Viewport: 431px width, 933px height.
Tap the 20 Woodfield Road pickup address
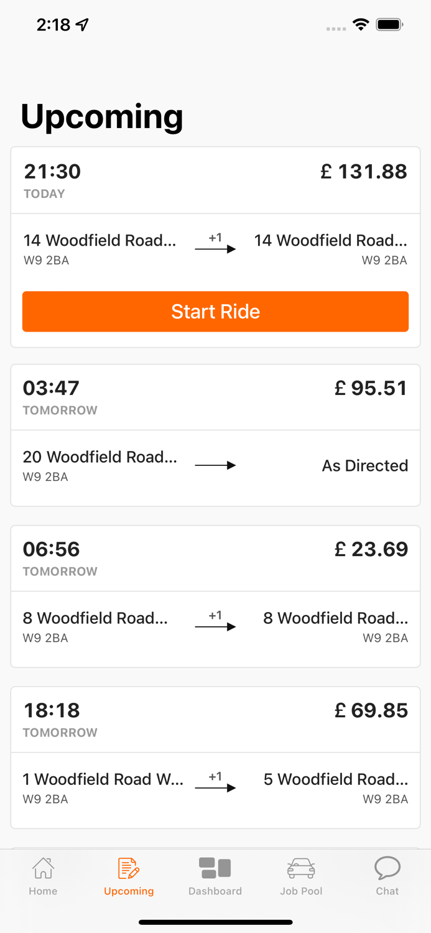100,458
